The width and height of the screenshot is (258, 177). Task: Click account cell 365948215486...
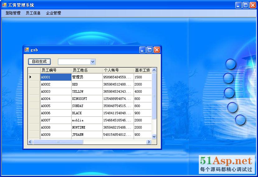pyautogui.click(x=118, y=127)
